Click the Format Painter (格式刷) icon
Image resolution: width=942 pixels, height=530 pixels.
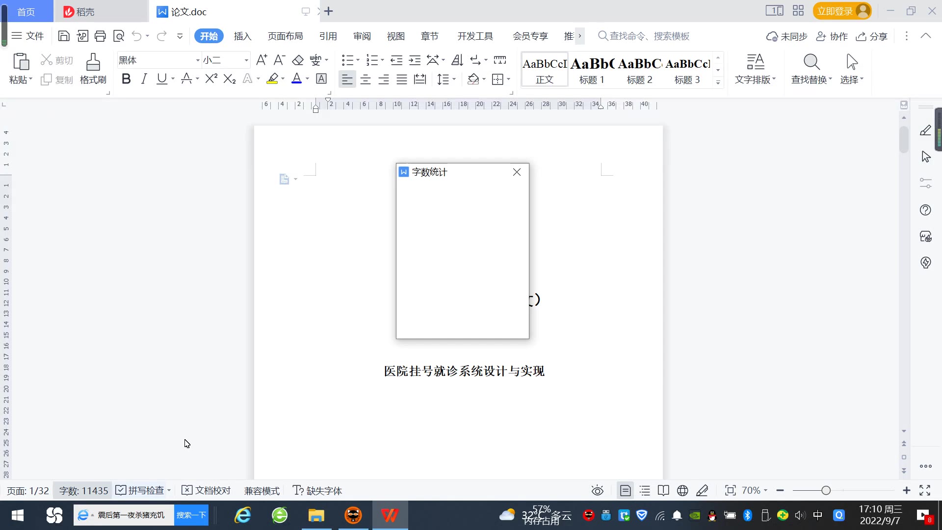click(x=93, y=62)
